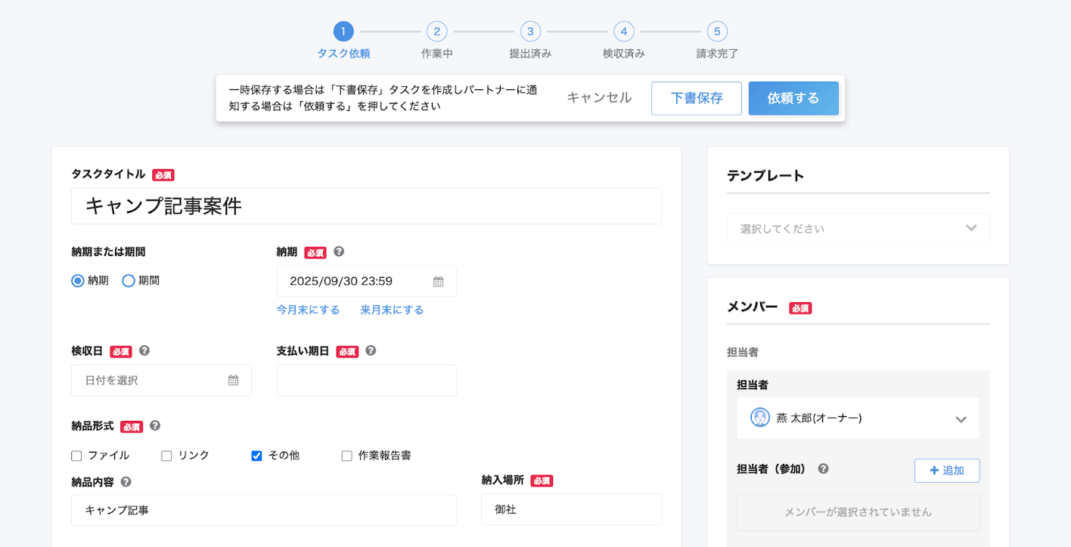This screenshot has height=547, width=1071.
Task: Click the help icon next to 検収日
Action: click(144, 351)
